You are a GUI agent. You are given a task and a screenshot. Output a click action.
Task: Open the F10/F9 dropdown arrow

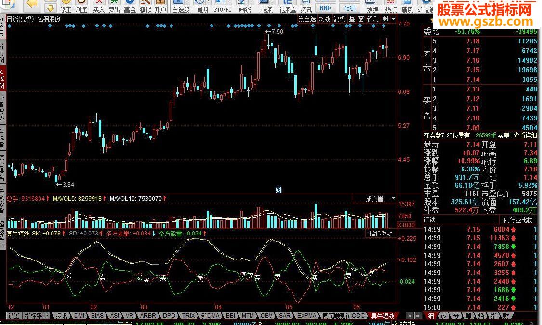point(229,2)
